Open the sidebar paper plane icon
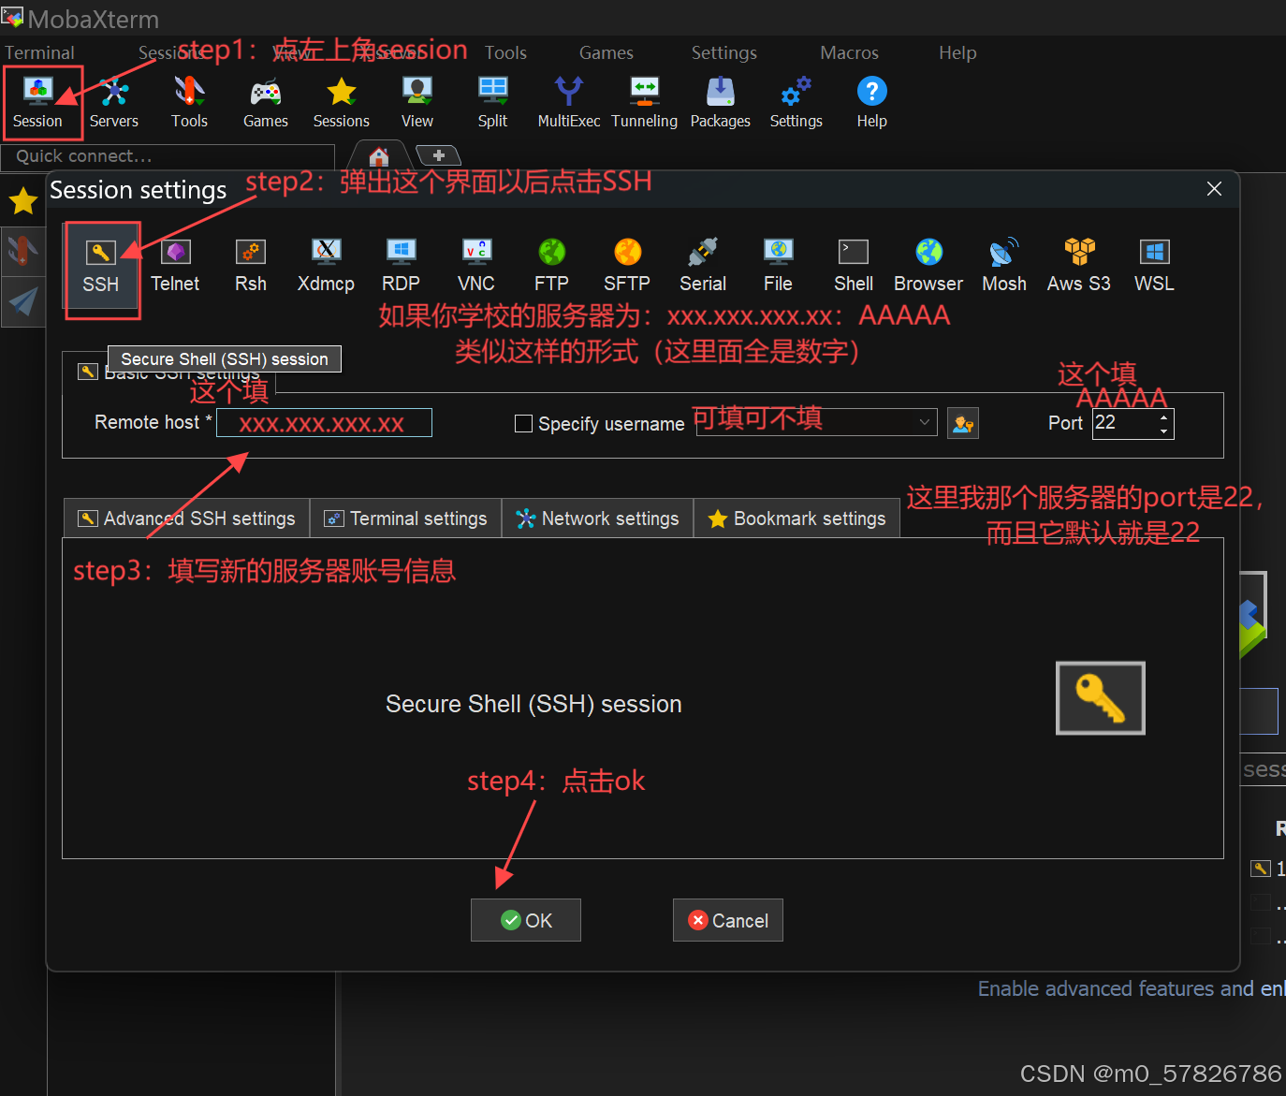This screenshot has width=1286, height=1096. [22, 300]
